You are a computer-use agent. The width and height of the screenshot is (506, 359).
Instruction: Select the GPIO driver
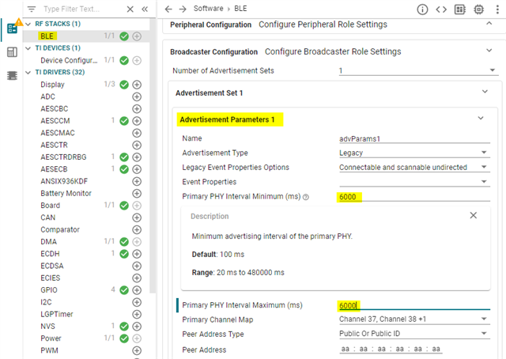coord(51,289)
